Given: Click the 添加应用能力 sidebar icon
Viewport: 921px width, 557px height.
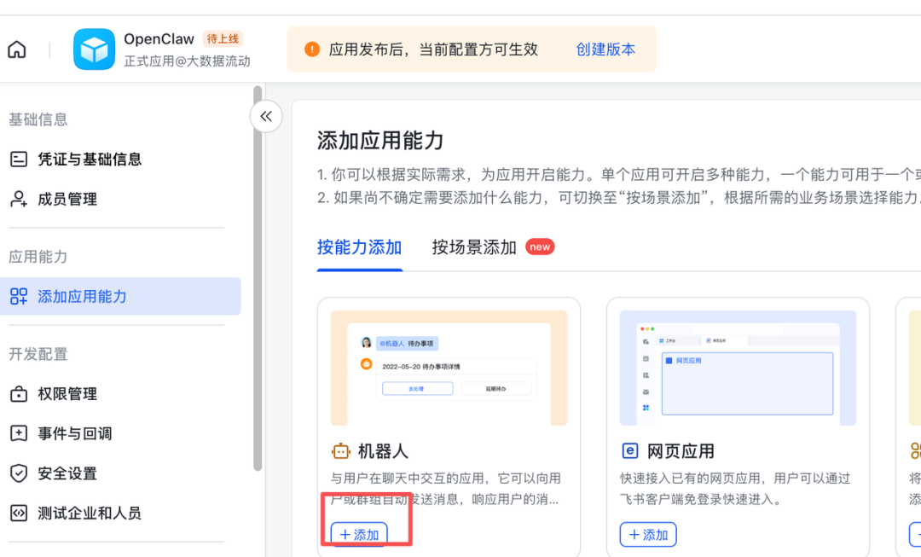Looking at the screenshot, I should pos(20,297).
